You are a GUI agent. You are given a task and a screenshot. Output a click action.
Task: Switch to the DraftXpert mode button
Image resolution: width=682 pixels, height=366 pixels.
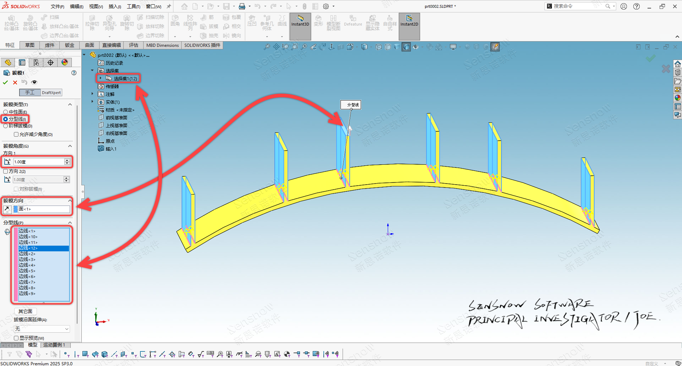[51, 93]
